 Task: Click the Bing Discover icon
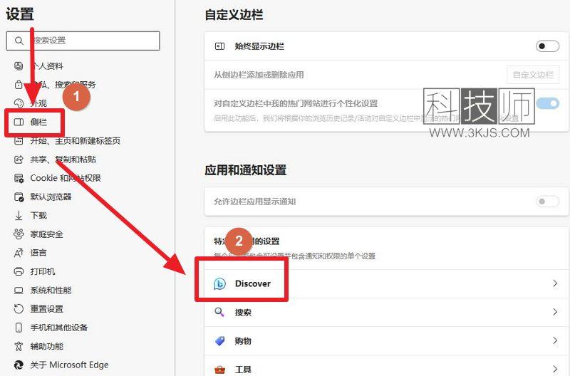pyautogui.click(x=219, y=283)
